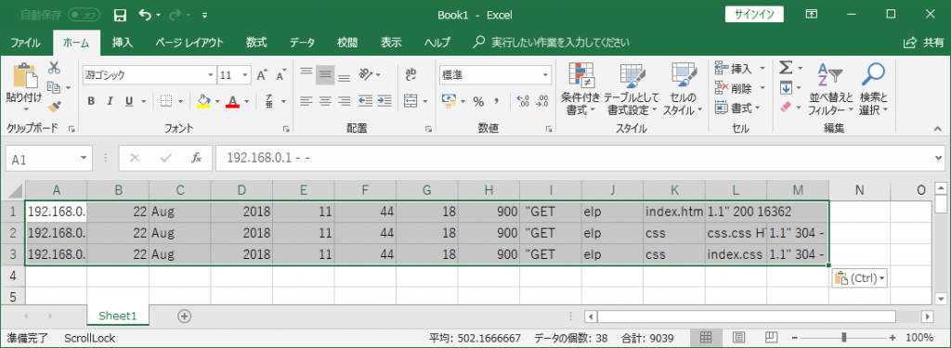The height and width of the screenshot is (348, 951).
Task: Click the Copy icon in clipboard group
Action: click(x=54, y=87)
